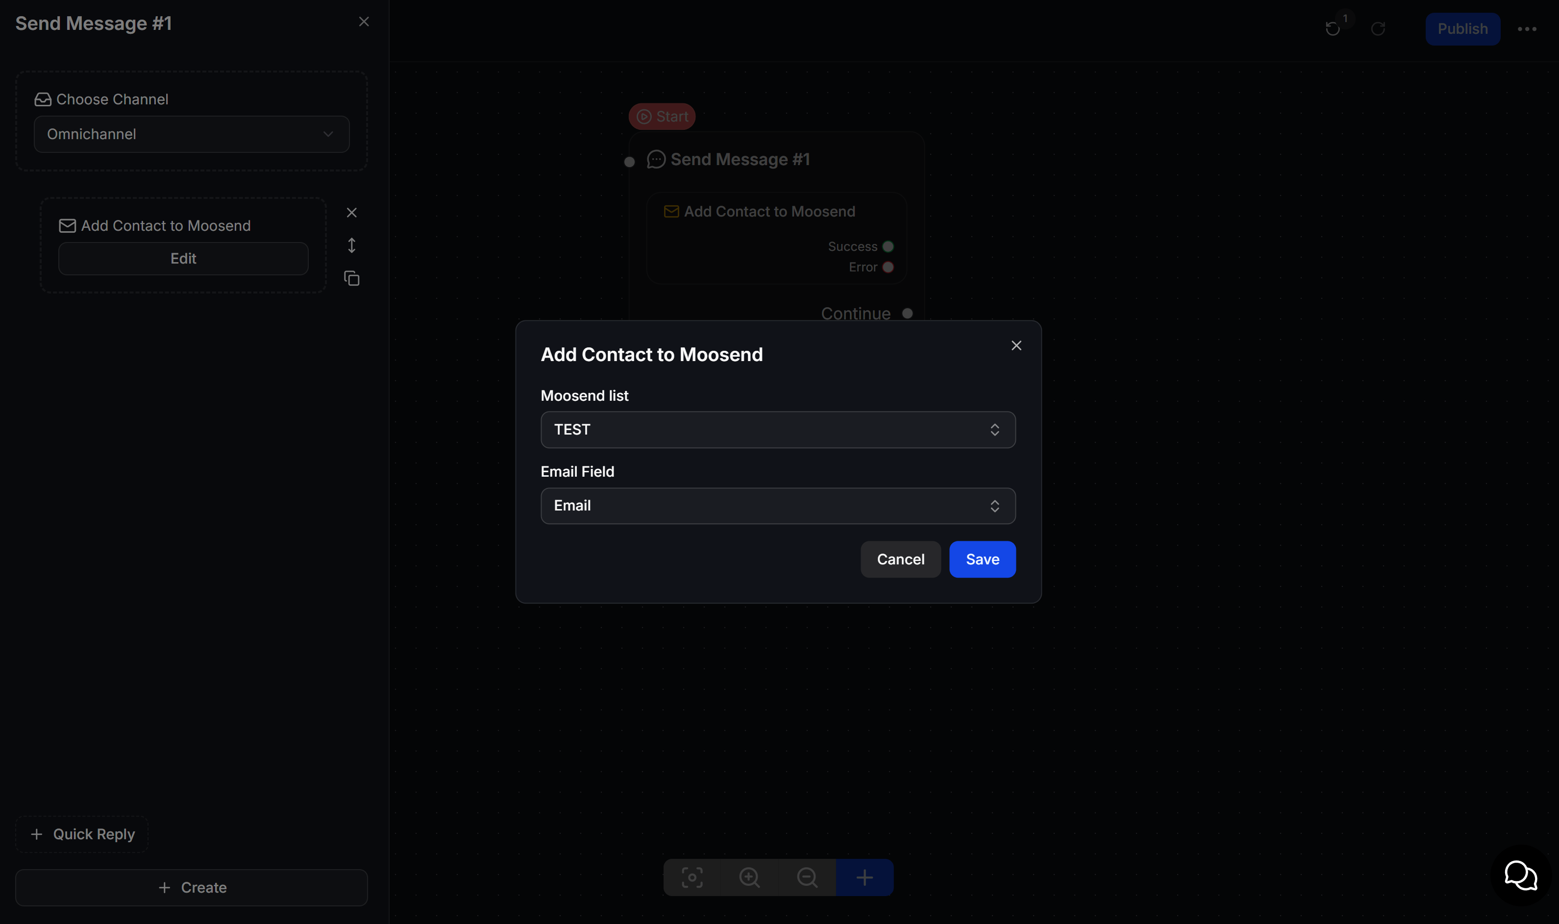Zoom out on the canvas

pos(807,877)
